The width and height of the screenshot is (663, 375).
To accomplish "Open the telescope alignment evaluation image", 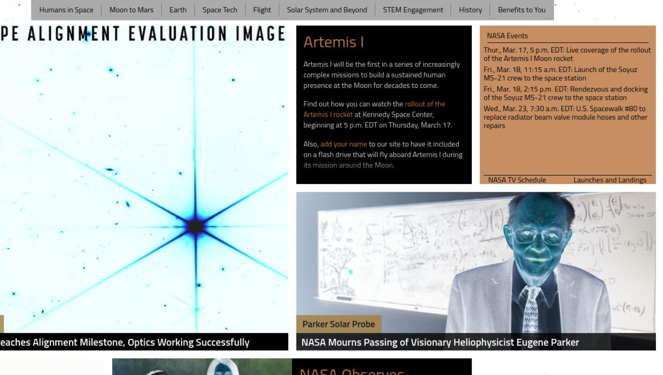I will [x=144, y=179].
